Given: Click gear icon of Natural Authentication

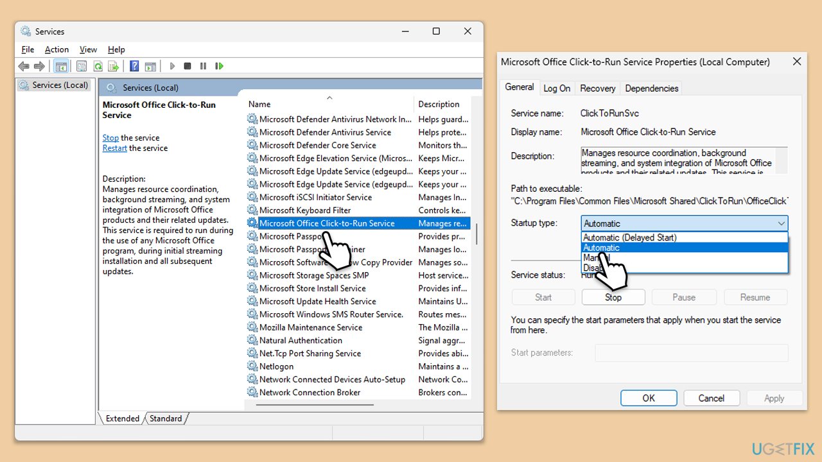Looking at the screenshot, I should click(252, 341).
